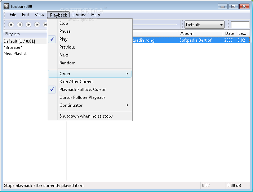This screenshot has width=253, height=192.
Task: Click the Pause toolbar button
Action: click(20, 24)
